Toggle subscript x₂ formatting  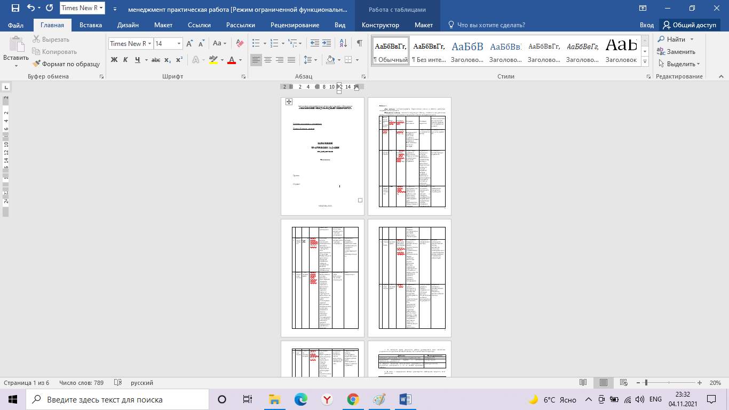pyautogui.click(x=168, y=60)
